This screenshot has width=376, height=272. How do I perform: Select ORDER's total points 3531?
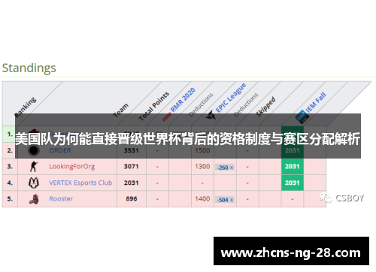coord(131,150)
